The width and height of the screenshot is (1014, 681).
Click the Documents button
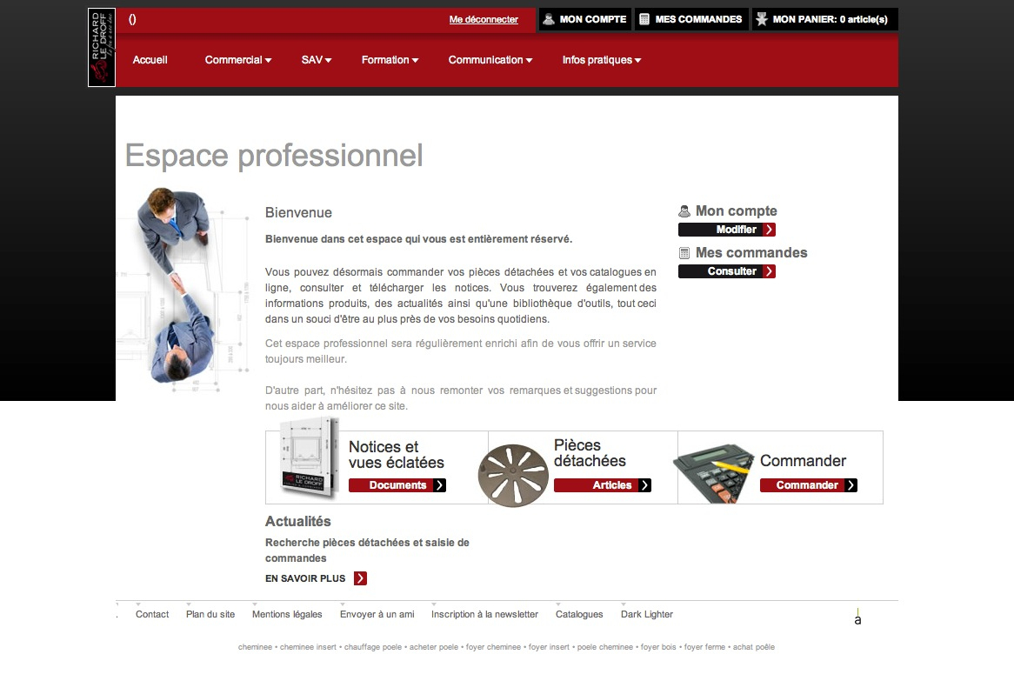point(397,485)
